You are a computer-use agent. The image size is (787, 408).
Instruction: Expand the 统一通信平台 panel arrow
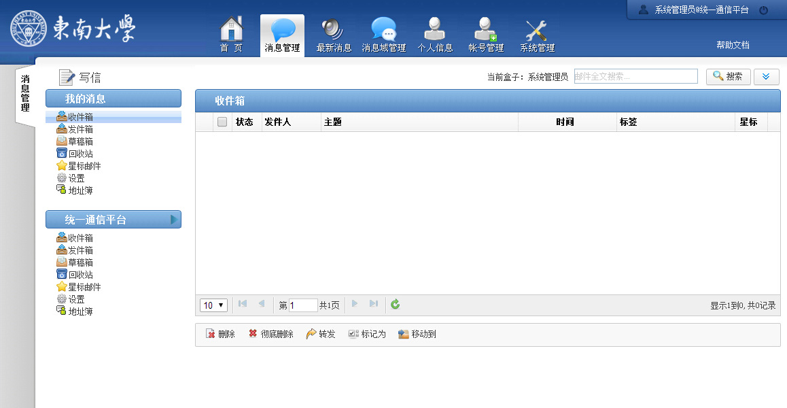click(173, 220)
